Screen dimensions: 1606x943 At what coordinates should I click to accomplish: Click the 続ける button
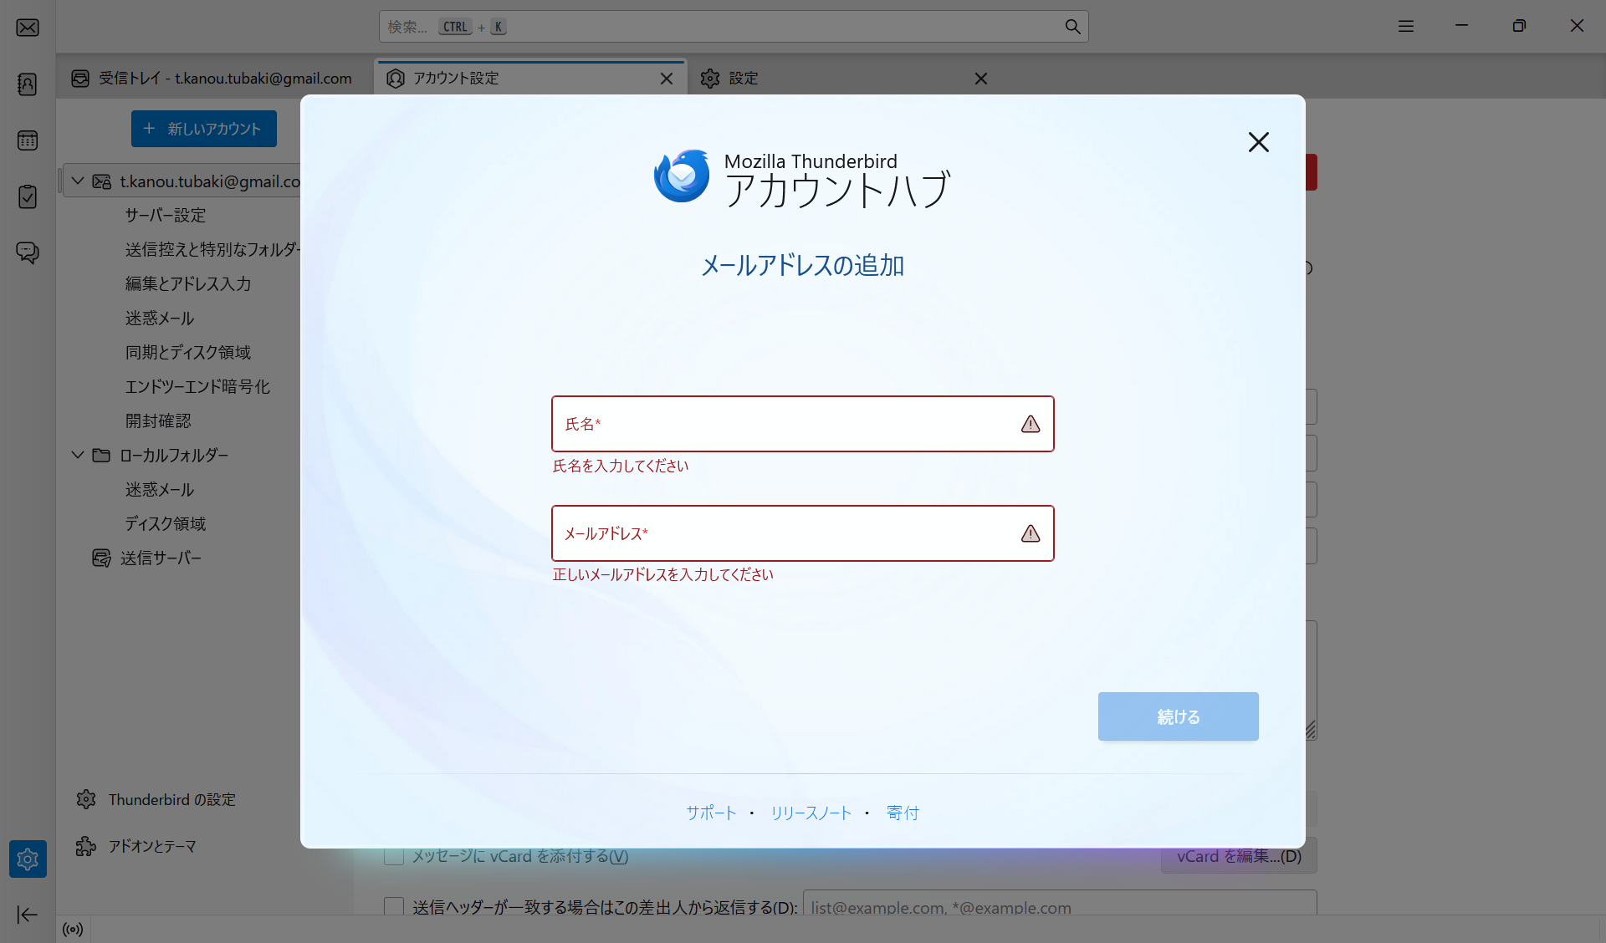click(1178, 716)
